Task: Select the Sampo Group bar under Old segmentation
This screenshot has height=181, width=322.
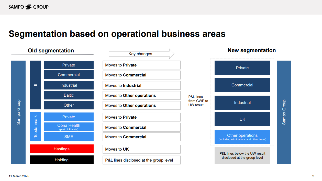Action: point(18,112)
